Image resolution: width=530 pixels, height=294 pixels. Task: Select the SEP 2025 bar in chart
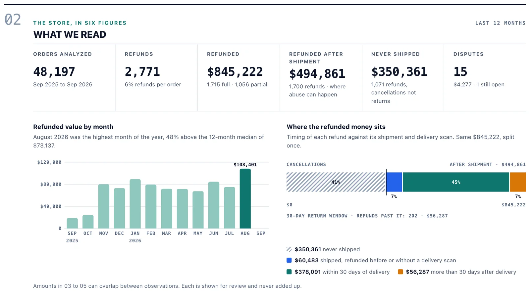pos(72,223)
